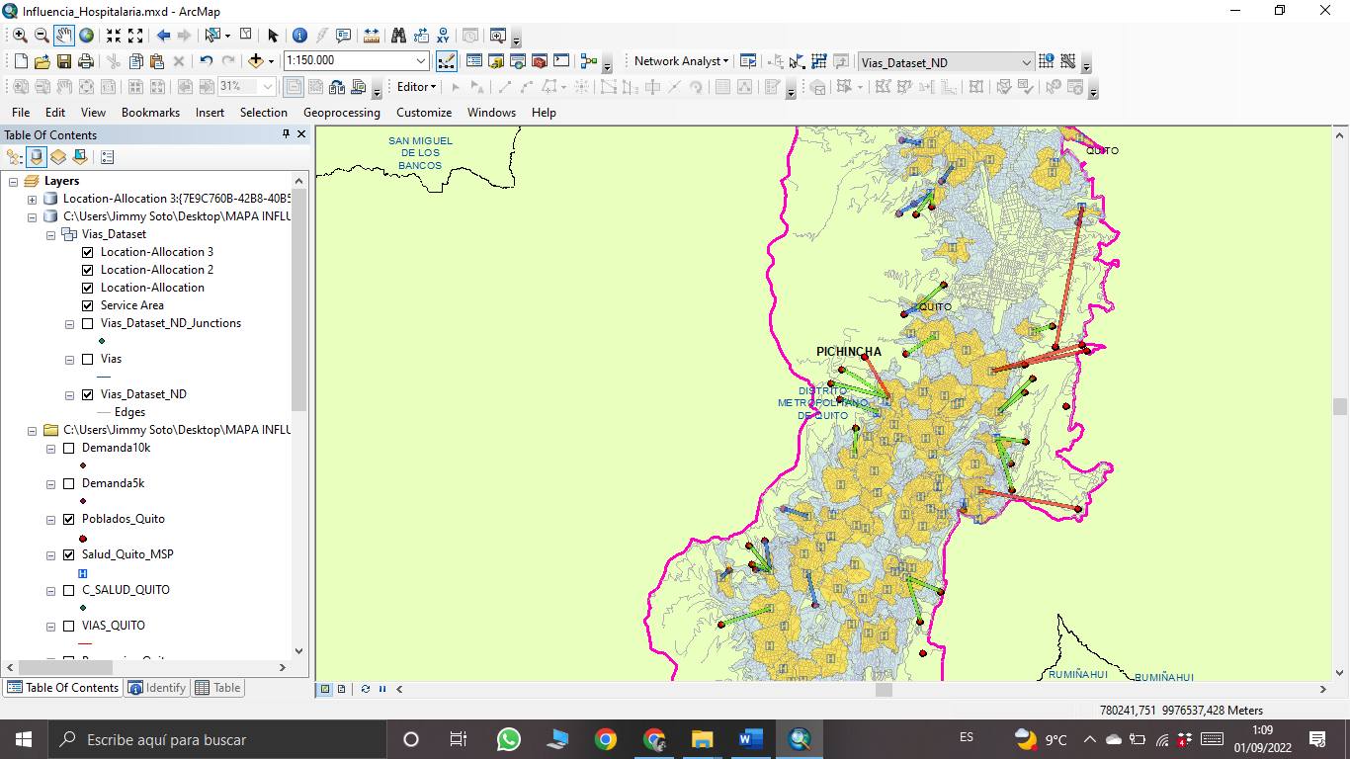Select the Zoom Out tool
1350x759 pixels.
[42, 36]
